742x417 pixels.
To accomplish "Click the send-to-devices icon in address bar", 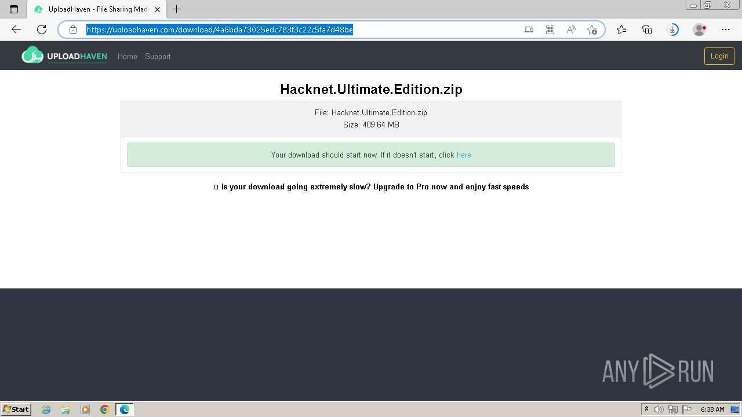I will 529,30.
